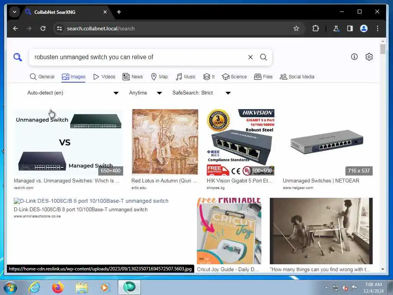Select the Images category tab
Viewport: 393px width, 295px height.
73,77
